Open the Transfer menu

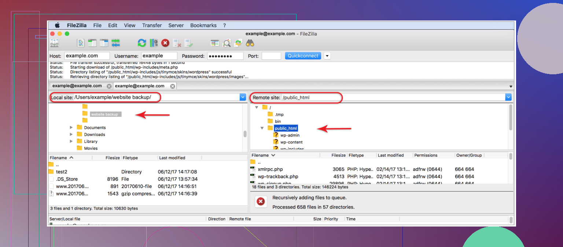pos(152,25)
